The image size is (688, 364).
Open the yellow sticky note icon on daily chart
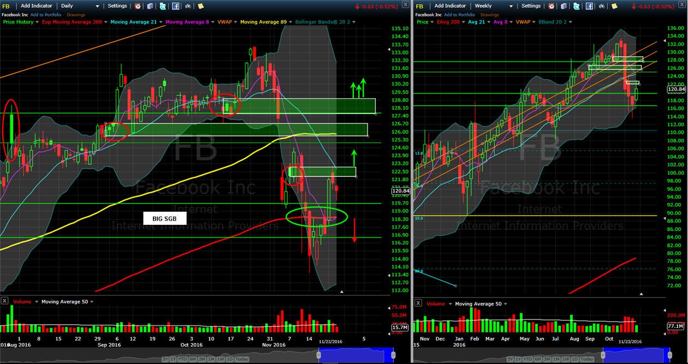(x=201, y=6)
